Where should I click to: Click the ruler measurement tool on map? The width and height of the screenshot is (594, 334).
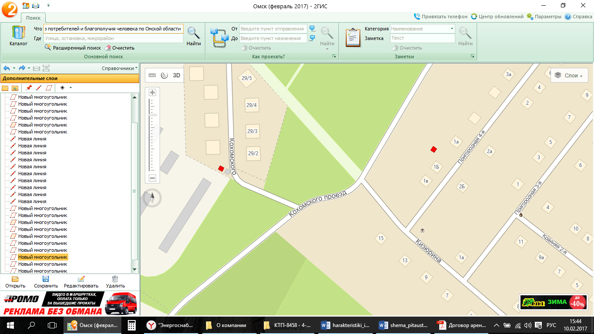152,75
